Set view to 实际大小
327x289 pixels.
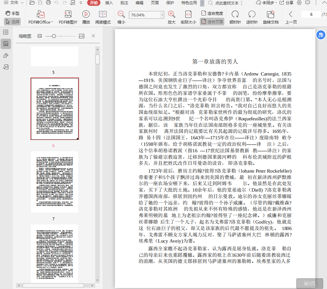[x=188, y=17]
